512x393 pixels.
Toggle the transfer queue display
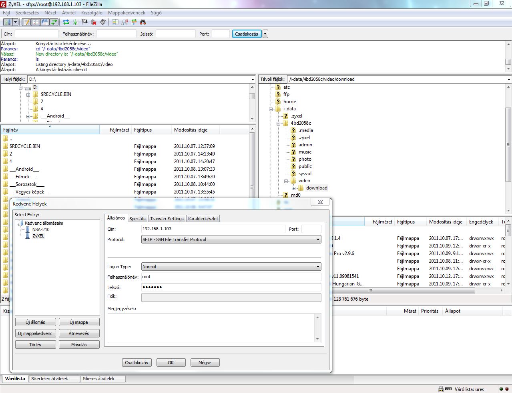tap(54, 22)
